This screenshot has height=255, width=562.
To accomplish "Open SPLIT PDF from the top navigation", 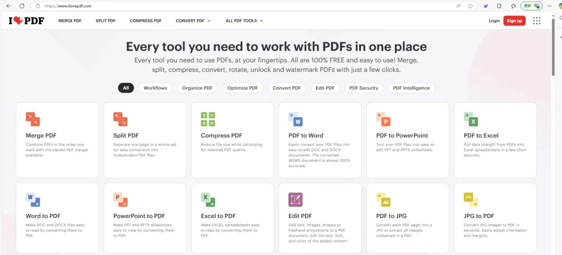I will coord(105,21).
